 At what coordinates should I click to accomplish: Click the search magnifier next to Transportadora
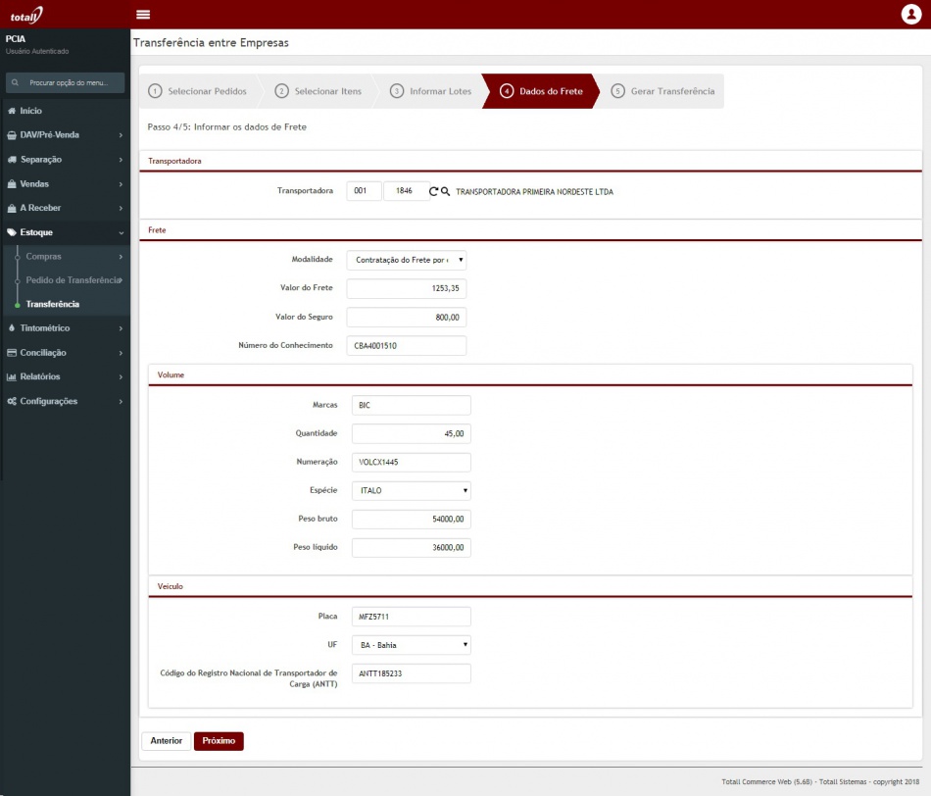(445, 192)
